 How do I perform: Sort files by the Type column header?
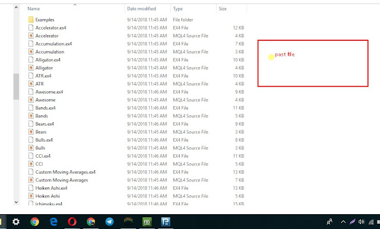click(x=178, y=9)
